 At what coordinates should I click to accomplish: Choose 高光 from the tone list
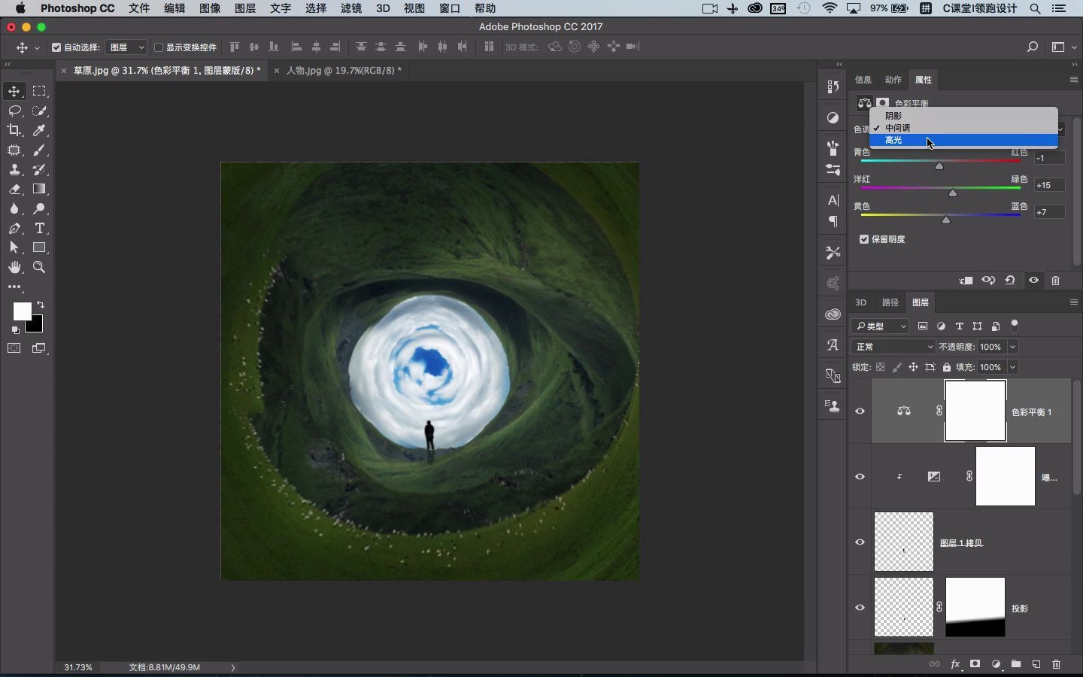[893, 141]
